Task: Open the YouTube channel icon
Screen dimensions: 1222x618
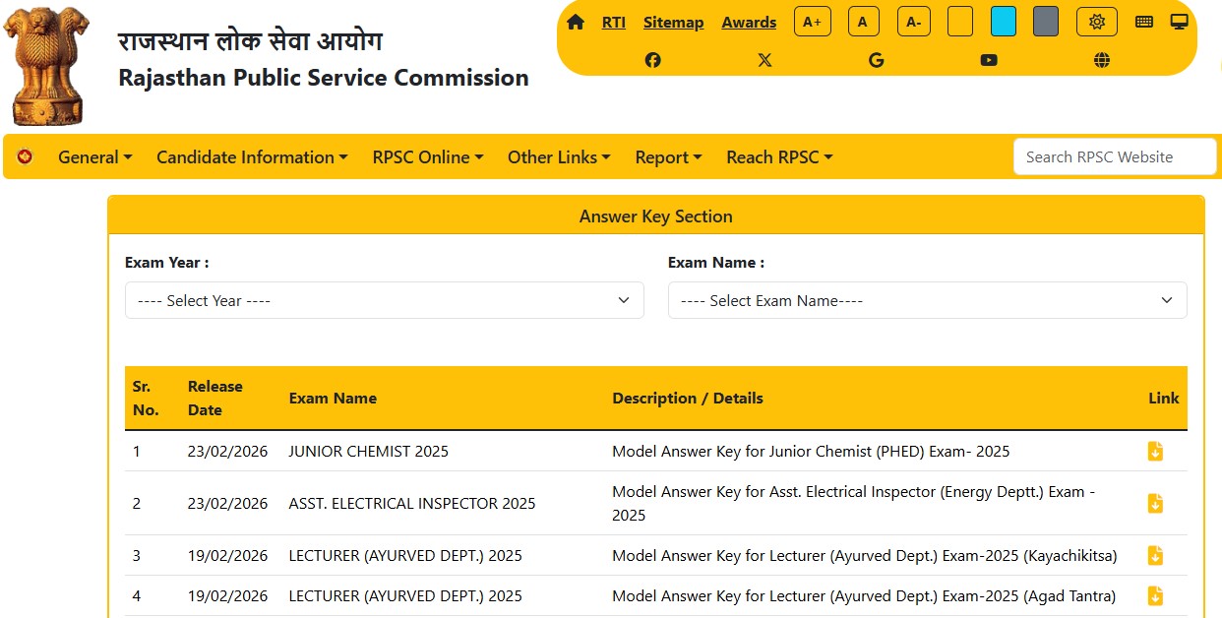Action: pos(989,59)
